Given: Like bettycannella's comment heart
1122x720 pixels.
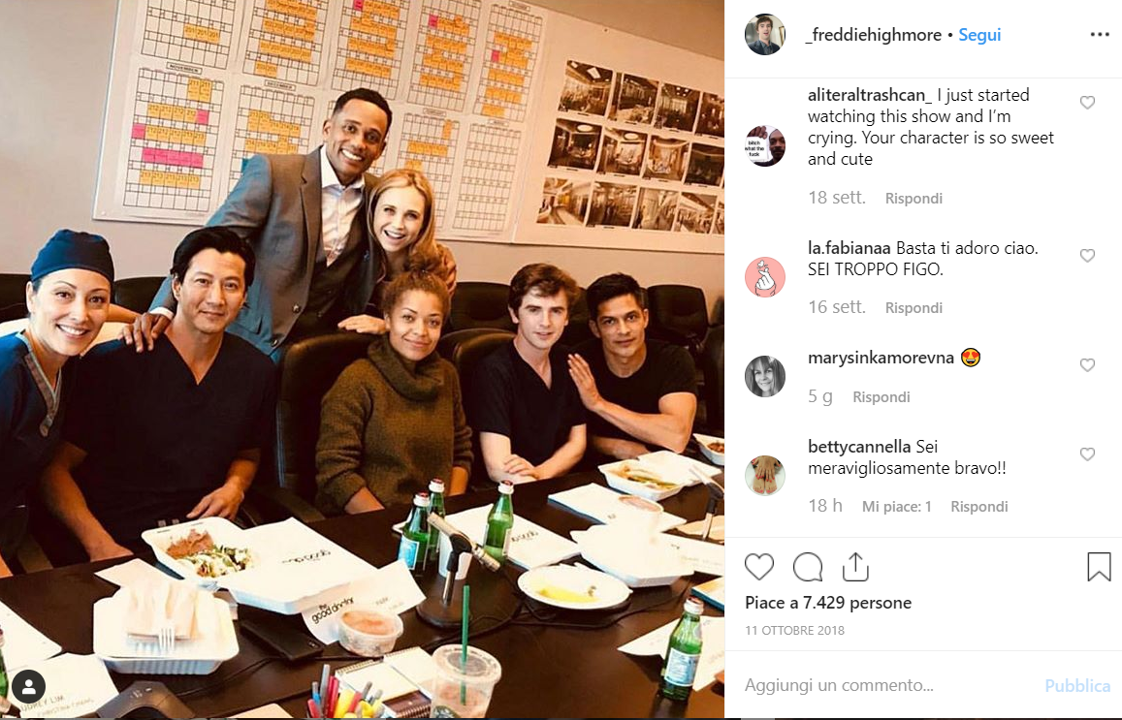Looking at the screenshot, I should 1087,454.
